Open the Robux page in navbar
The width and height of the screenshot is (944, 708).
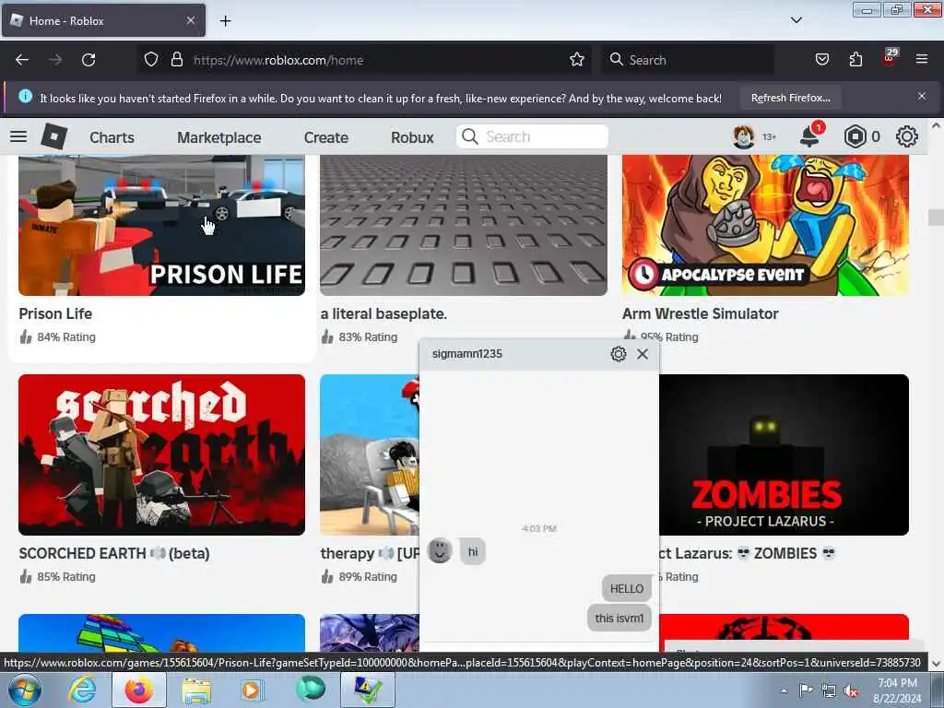tap(412, 137)
